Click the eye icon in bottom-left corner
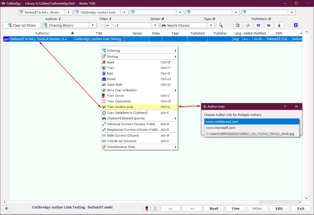This screenshot has width=314, height=215. click(7, 208)
